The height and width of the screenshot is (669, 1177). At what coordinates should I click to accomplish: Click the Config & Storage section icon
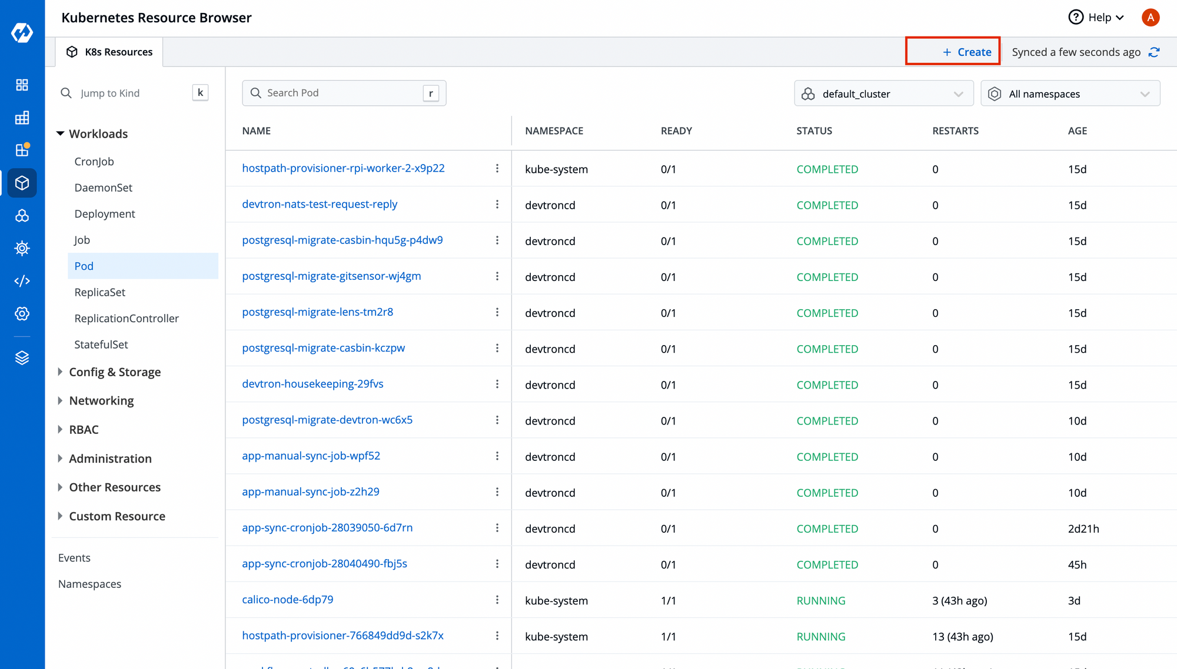coord(61,372)
